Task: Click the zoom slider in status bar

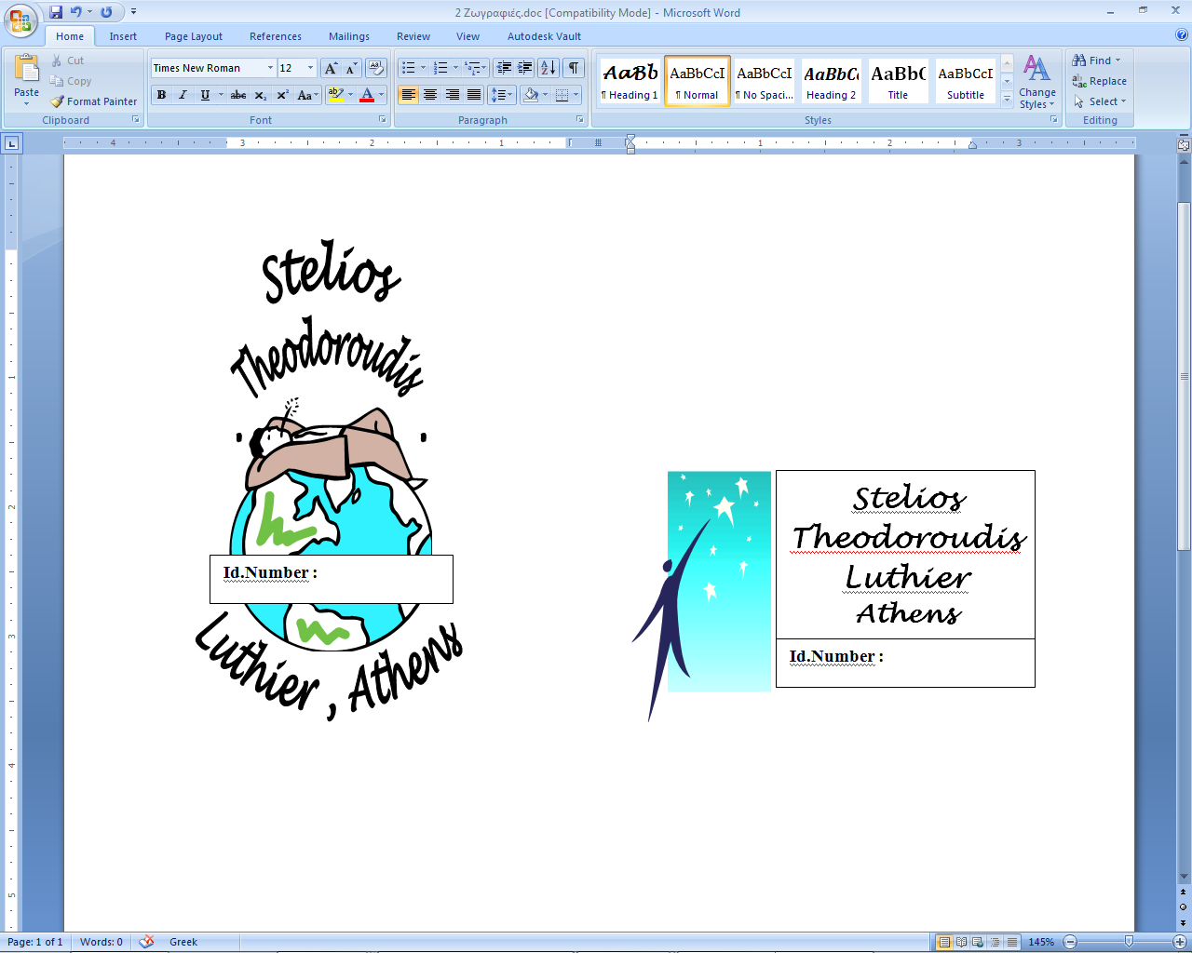Action: 1129,942
